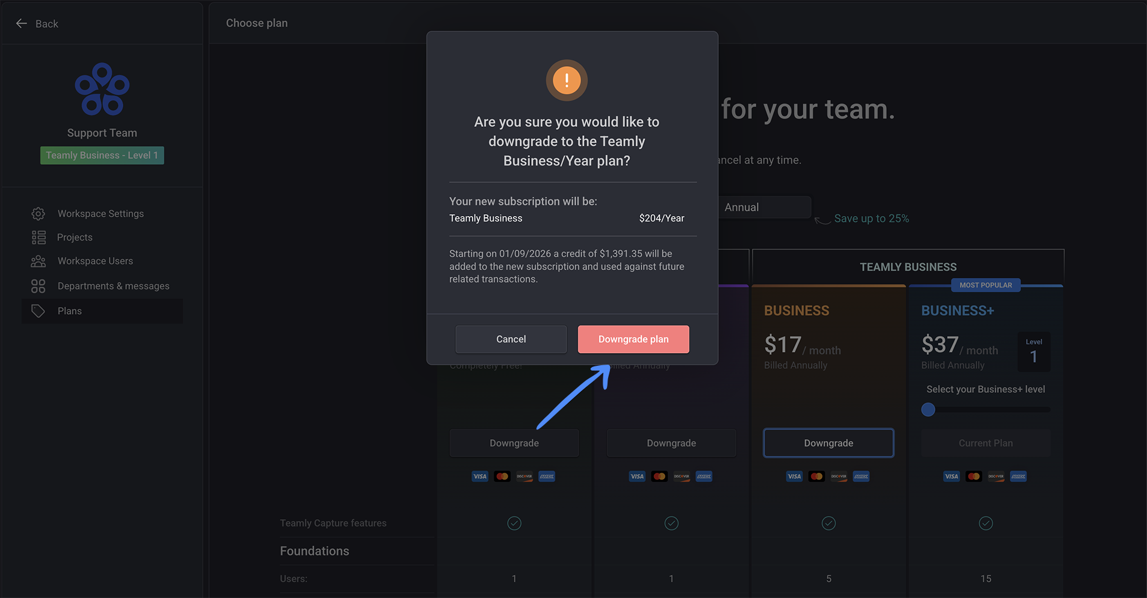The height and width of the screenshot is (598, 1147).
Task: Click the Projects list icon
Action: tap(39, 237)
